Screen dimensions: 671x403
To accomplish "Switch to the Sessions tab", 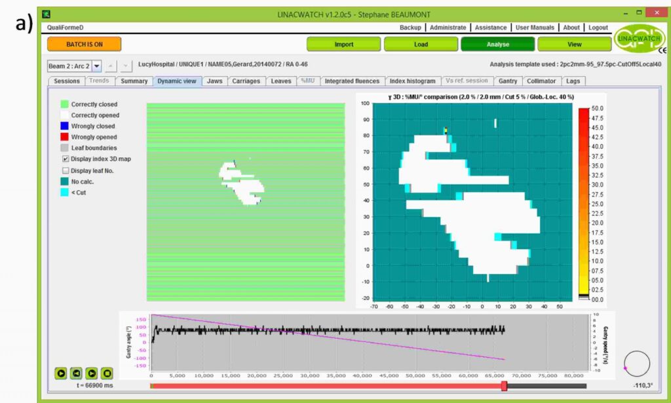I will tap(67, 81).
